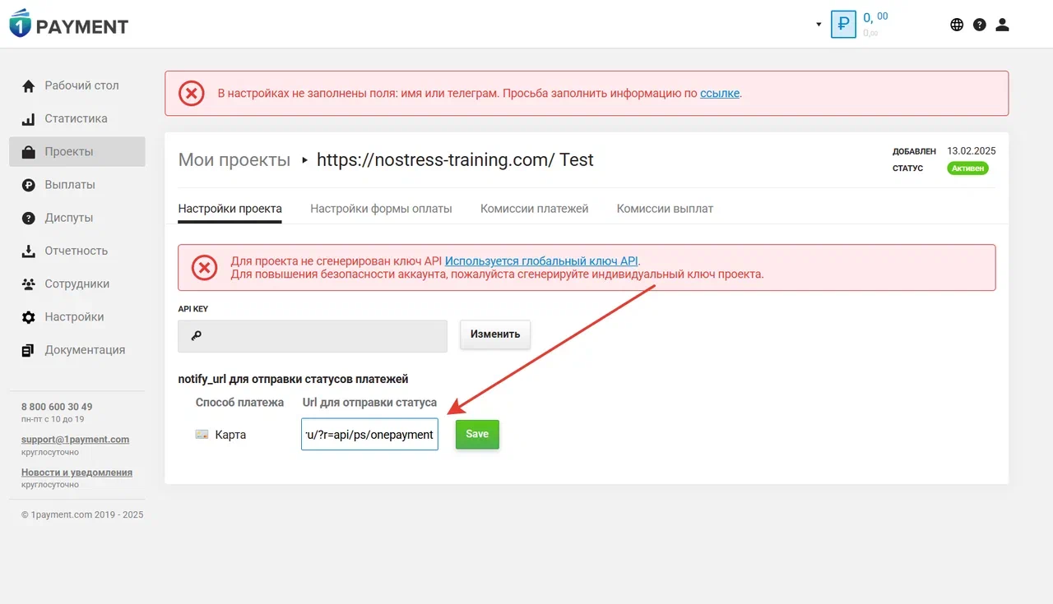Image resolution: width=1053 pixels, height=604 pixels.
Task: Click the ruble currency balance icon
Action: coord(843,24)
